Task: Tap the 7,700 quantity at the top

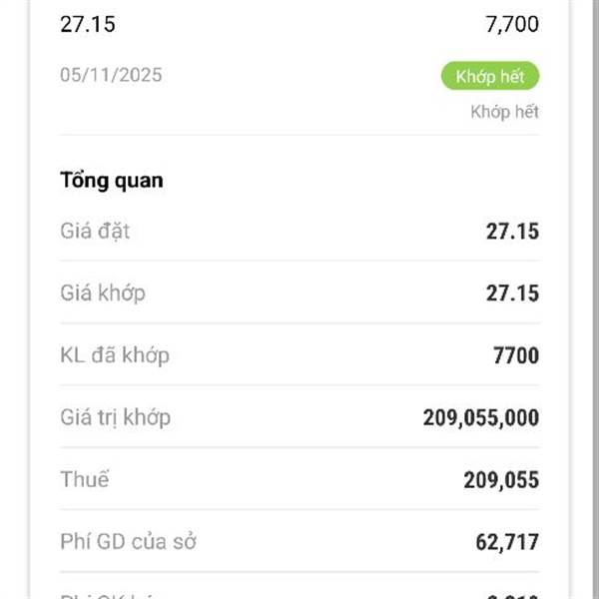Action: pyautogui.click(x=511, y=24)
